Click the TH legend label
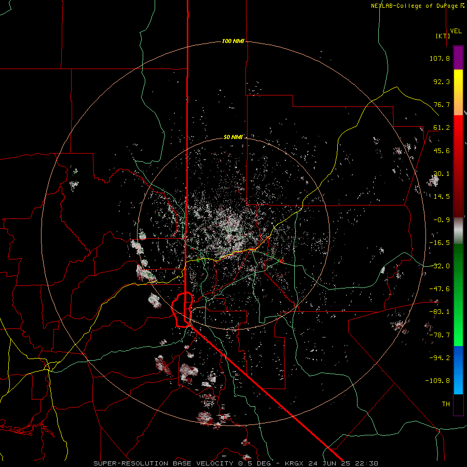The image size is (467, 467). point(446,404)
